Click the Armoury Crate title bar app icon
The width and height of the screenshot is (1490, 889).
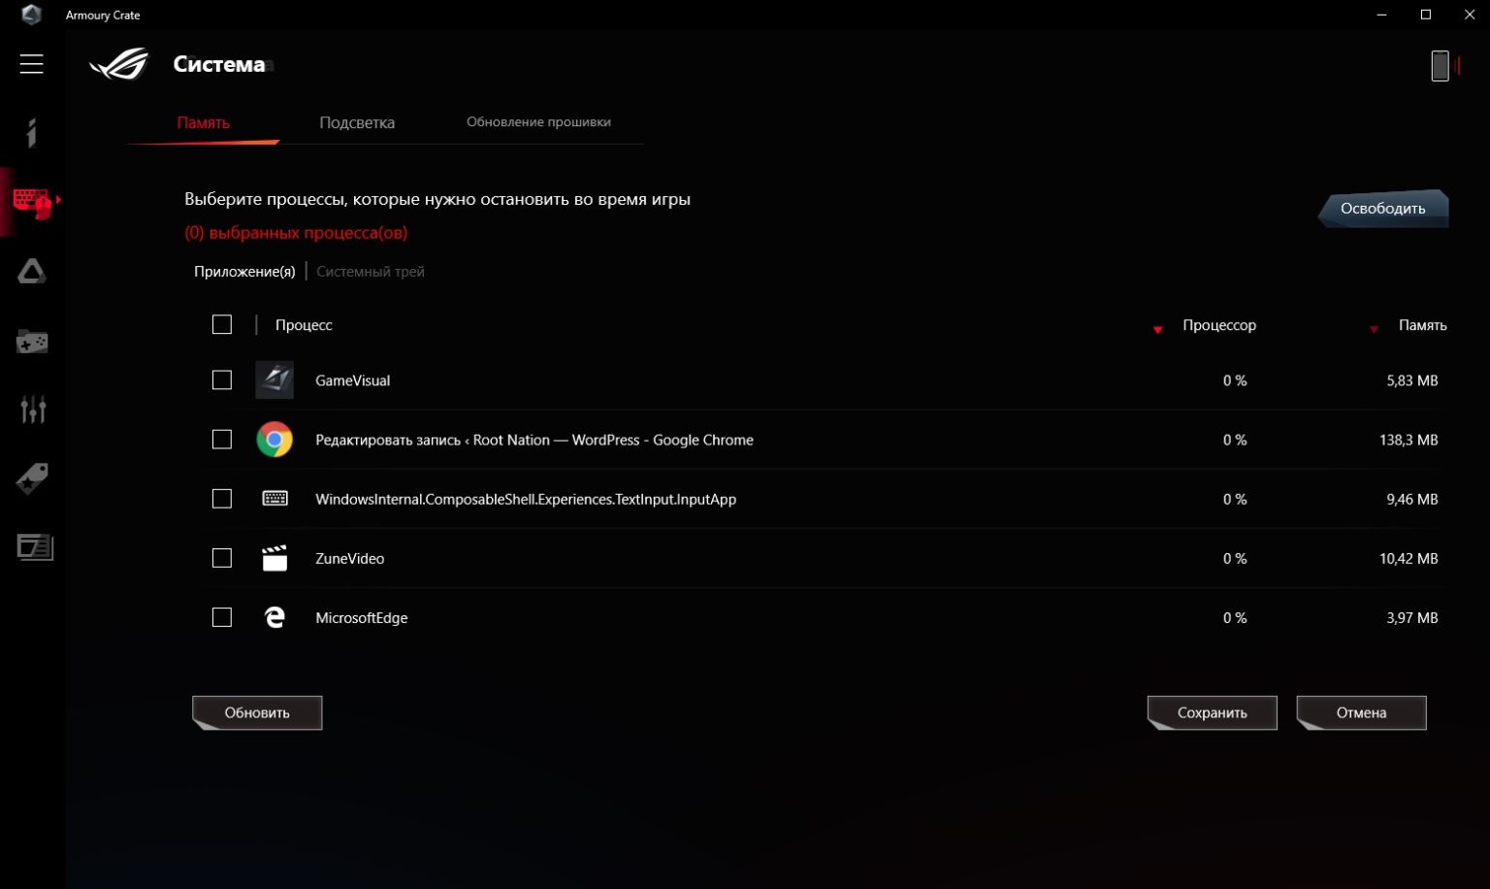point(31,15)
